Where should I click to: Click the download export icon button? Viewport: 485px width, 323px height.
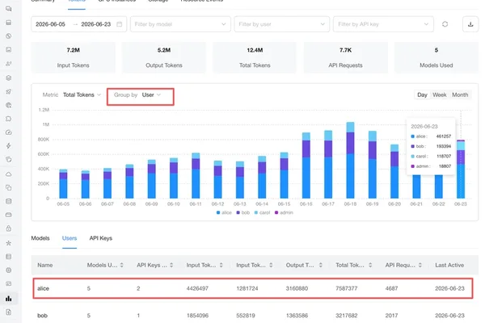point(470,24)
